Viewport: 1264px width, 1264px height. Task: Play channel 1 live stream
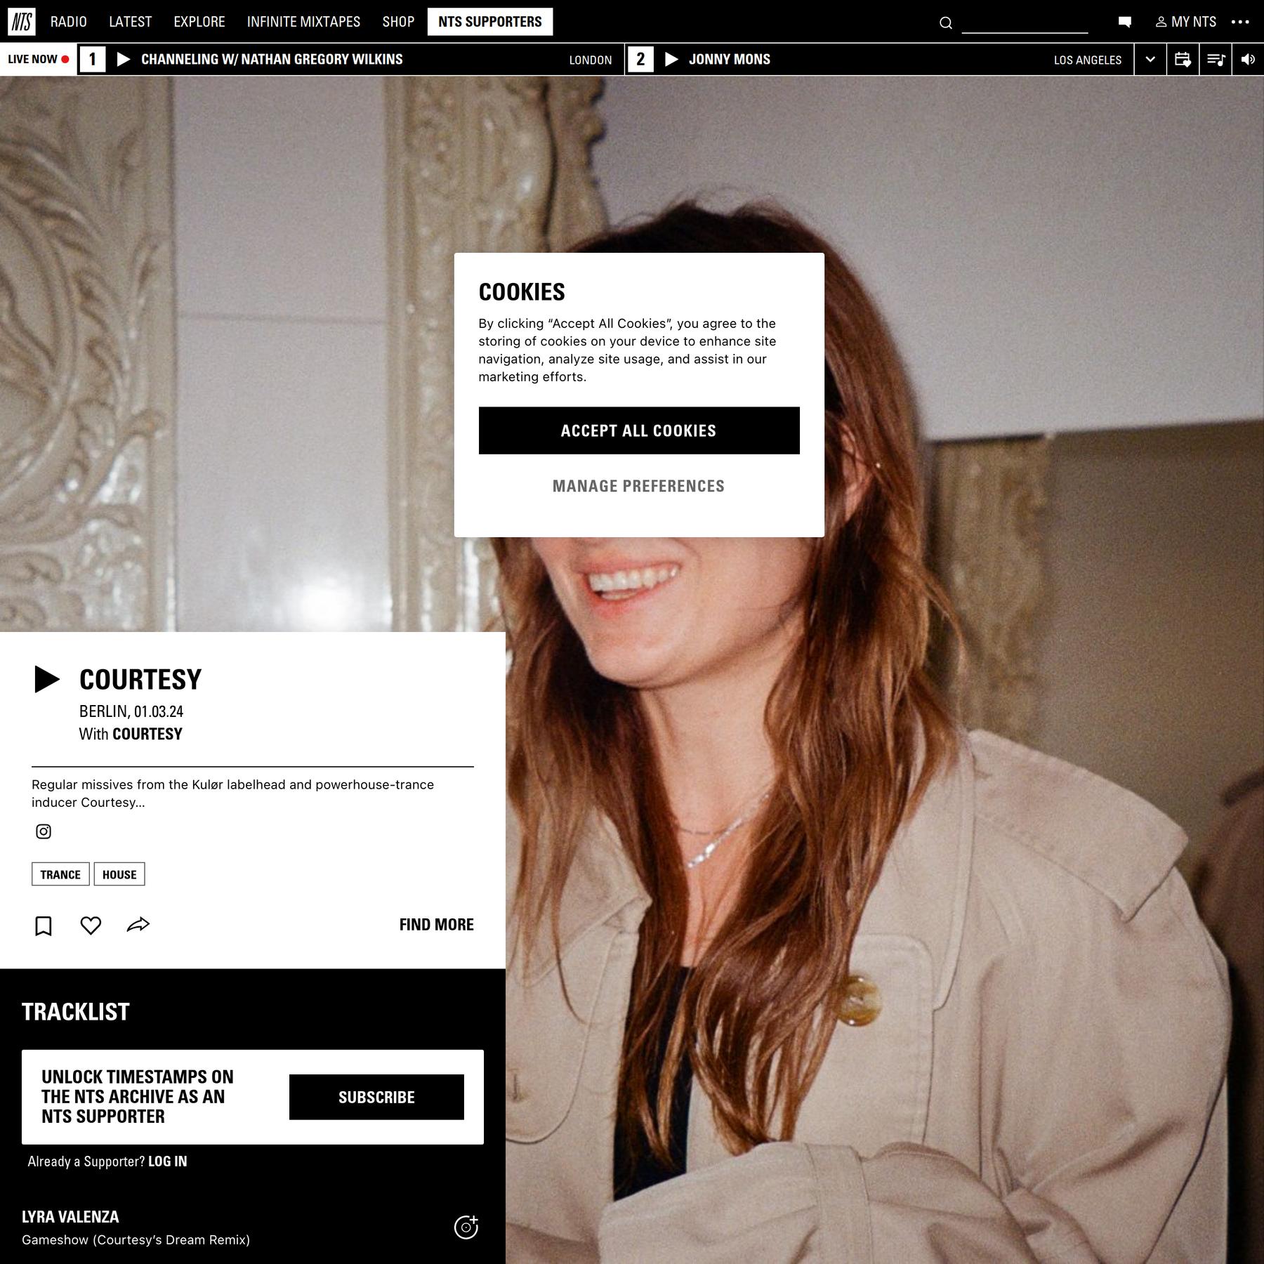pos(124,60)
